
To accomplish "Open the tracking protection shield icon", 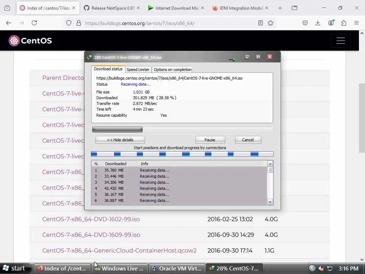I will 69,23.
